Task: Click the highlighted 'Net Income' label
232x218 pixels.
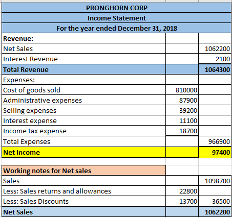Action: click(x=83, y=152)
